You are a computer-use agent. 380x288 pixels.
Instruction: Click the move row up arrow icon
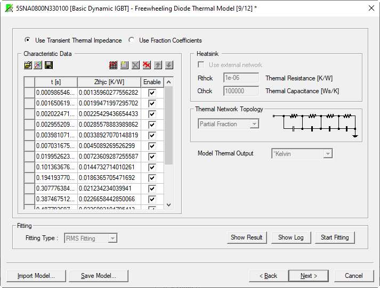[x=158, y=65]
